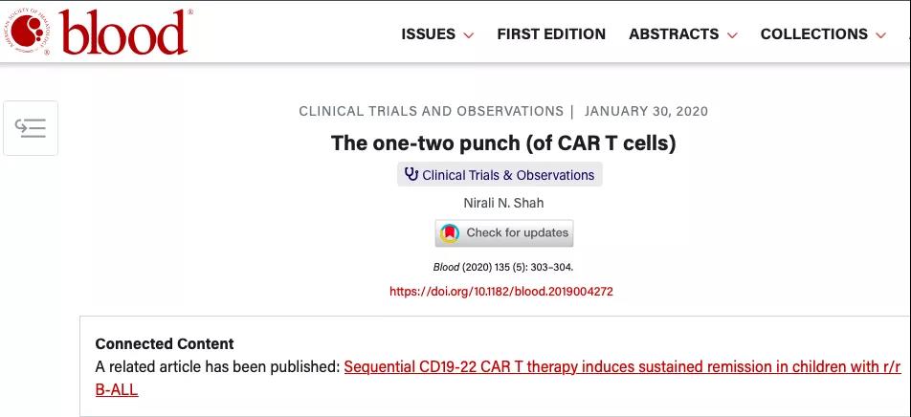Open the Issues menu
The image size is (911, 417).
[x=437, y=34]
